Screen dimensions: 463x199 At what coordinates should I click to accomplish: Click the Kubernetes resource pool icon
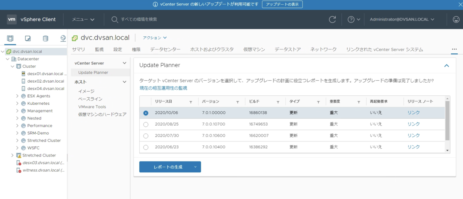click(24, 104)
